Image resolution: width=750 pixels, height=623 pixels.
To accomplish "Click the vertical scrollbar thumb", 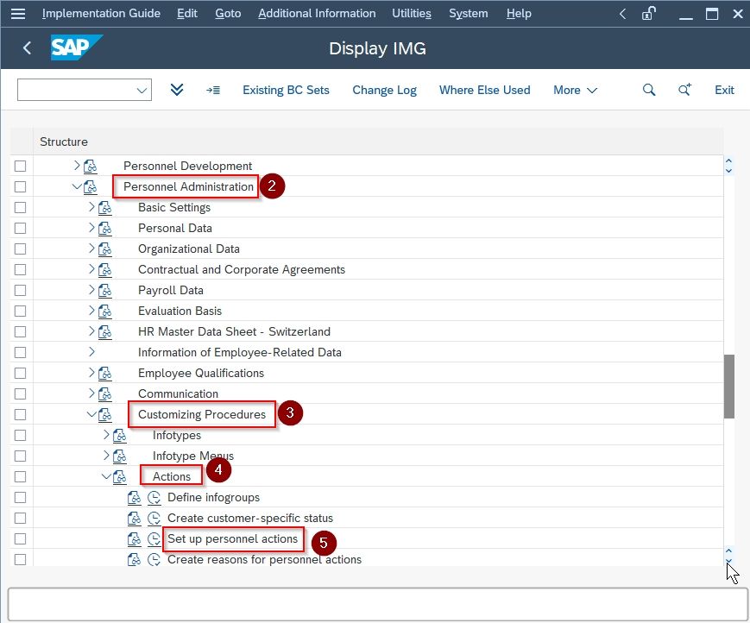I will pyautogui.click(x=728, y=387).
